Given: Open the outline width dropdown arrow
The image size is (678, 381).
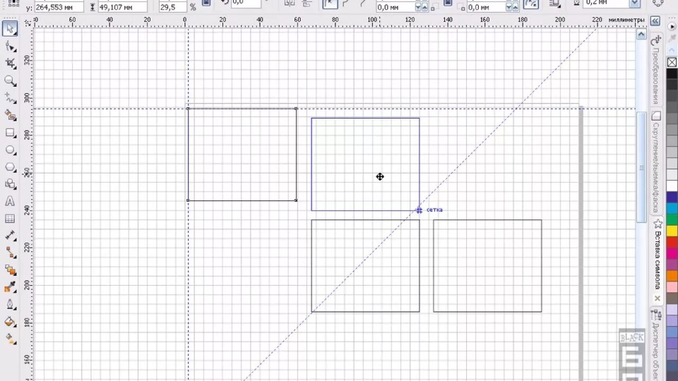Looking at the screenshot, I should click(635, 3).
